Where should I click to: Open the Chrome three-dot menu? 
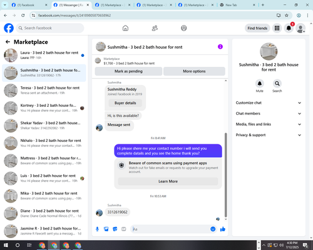click(307, 16)
